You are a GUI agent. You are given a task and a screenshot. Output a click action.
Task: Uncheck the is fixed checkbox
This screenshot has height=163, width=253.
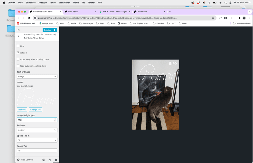coord(18,53)
